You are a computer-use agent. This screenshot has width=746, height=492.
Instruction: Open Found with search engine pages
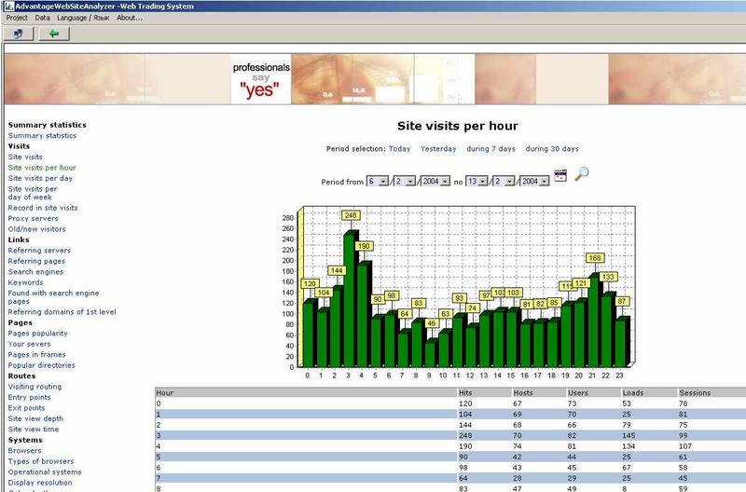[53, 297]
